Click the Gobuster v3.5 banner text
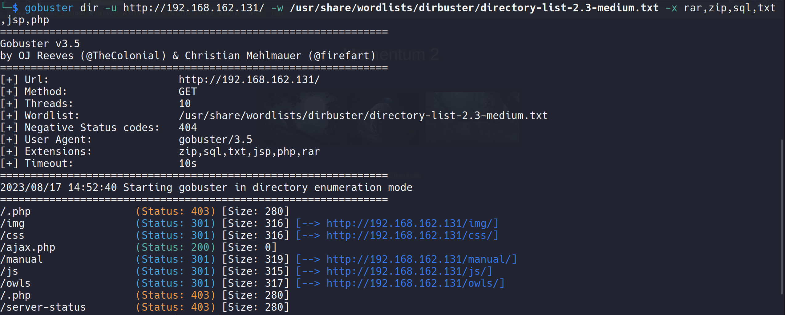785x315 pixels. [40, 44]
